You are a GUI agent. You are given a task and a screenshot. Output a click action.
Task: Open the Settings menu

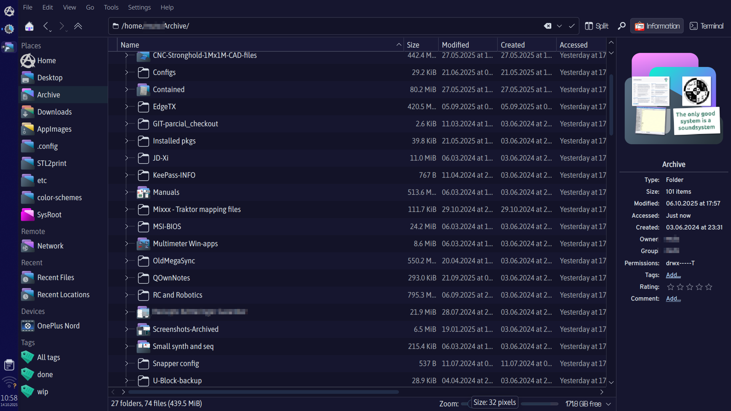click(139, 7)
